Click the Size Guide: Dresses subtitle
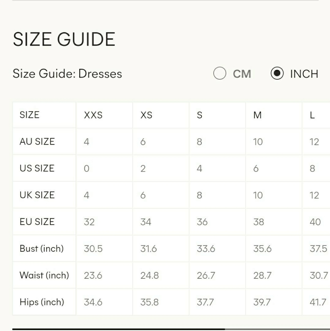The image size is (330, 331). pos(67,74)
